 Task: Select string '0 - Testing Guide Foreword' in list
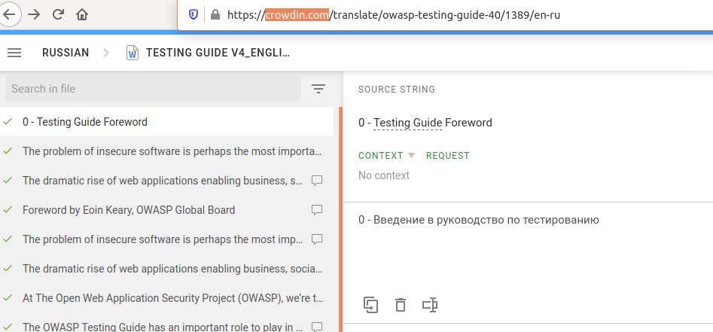click(x=167, y=122)
